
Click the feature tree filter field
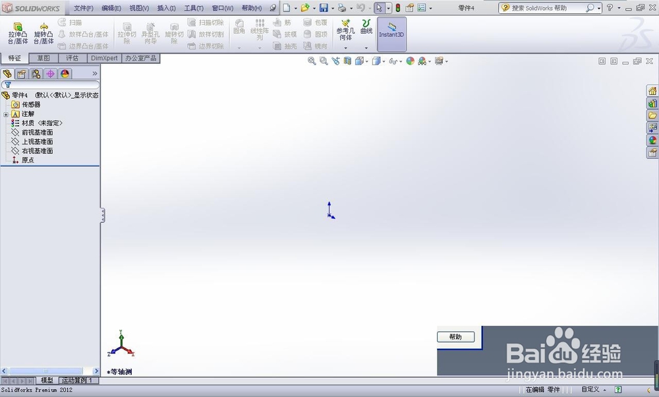click(51, 84)
